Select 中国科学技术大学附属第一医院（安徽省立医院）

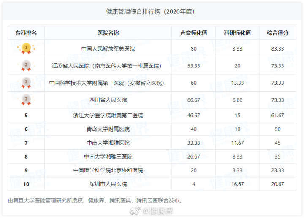pos(106,83)
